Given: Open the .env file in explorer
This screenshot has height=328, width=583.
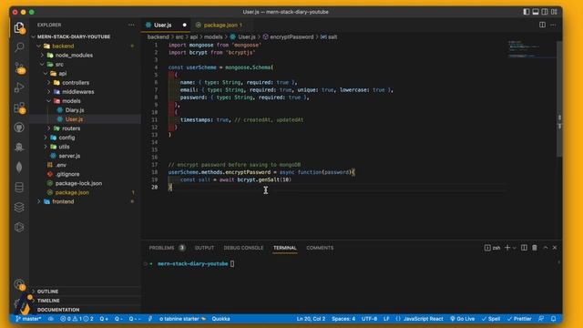Looking at the screenshot, I should [85, 165].
